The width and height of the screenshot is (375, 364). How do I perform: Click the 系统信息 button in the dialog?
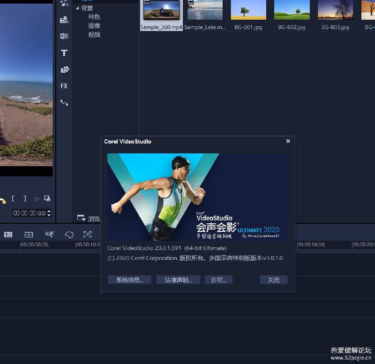tap(129, 280)
